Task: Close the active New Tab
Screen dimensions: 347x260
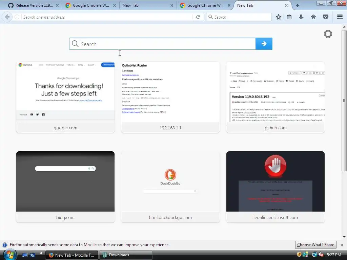Action: tap(286, 5)
